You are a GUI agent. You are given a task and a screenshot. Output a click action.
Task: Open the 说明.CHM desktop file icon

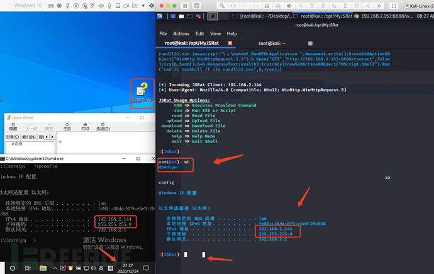coord(142,93)
